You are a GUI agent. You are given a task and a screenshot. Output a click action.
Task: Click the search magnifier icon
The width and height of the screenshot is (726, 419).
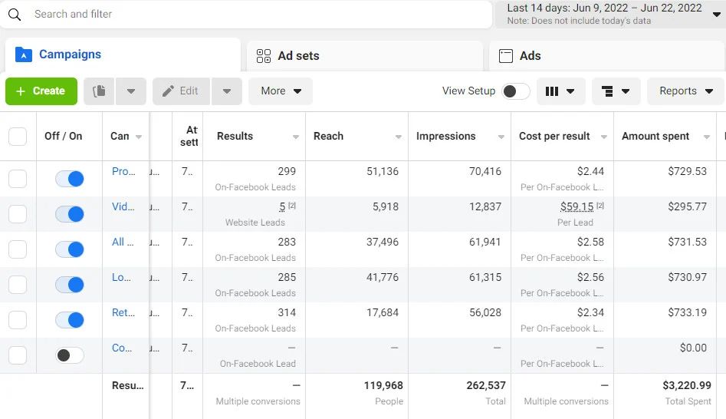click(15, 15)
